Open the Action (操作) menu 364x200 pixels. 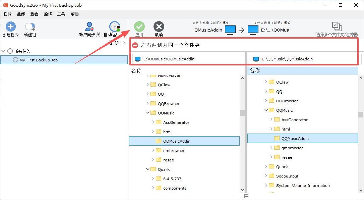tap(48, 14)
